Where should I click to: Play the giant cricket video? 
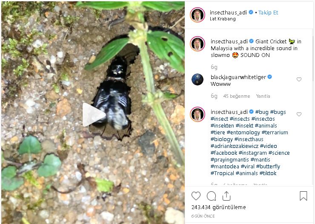(93, 115)
